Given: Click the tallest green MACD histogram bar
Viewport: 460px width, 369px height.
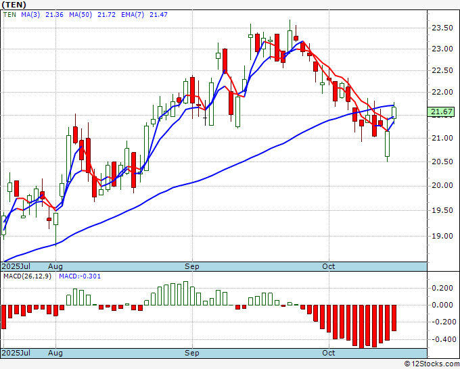Looking at the screenshot, I should tap(186, 293).
